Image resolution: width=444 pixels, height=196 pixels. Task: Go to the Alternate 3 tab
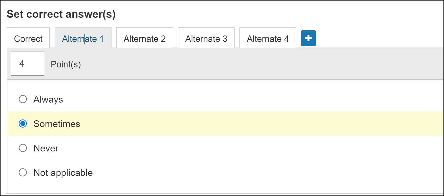tap(206, 39)
